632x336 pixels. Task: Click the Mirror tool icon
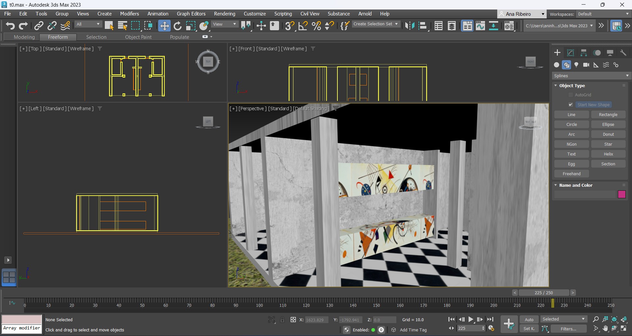point(410,26)
